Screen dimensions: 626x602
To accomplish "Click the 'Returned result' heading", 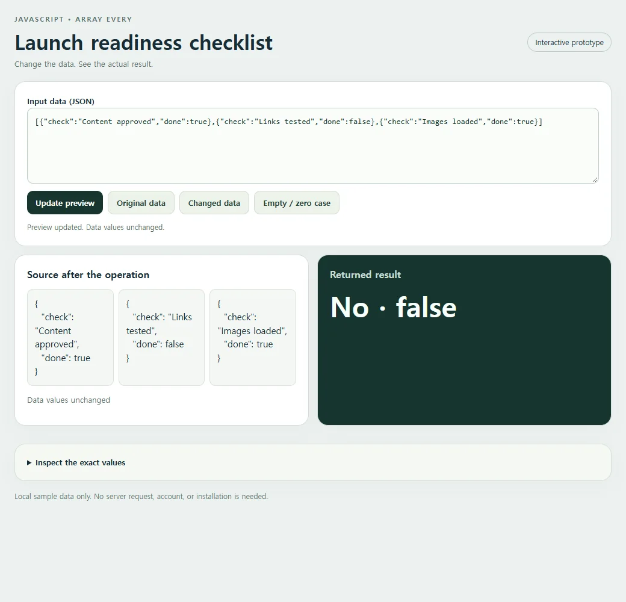I will (365, 275).
